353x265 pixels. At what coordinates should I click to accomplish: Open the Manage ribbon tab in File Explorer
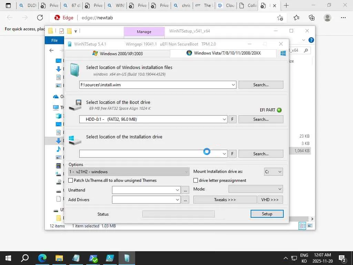pos(144,32)
